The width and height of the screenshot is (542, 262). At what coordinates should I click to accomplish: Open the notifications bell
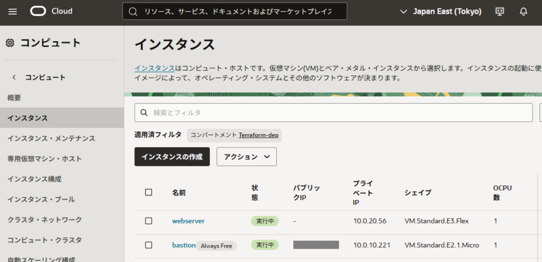pyautogui.click(x=523, y=12)
